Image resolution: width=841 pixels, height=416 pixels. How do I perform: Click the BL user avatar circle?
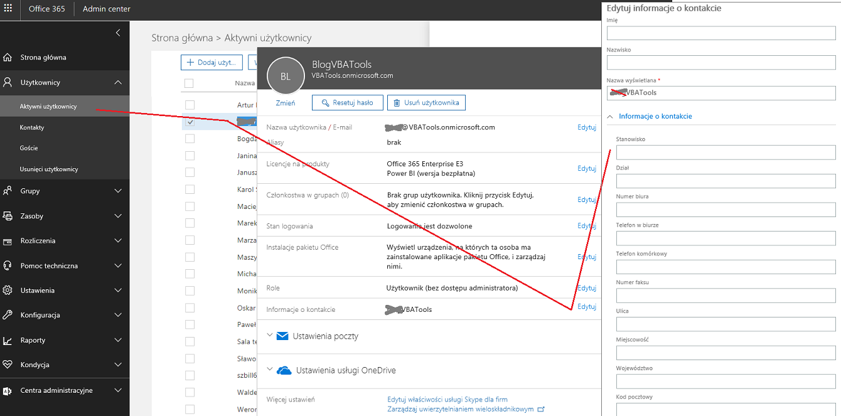(286, 76)
